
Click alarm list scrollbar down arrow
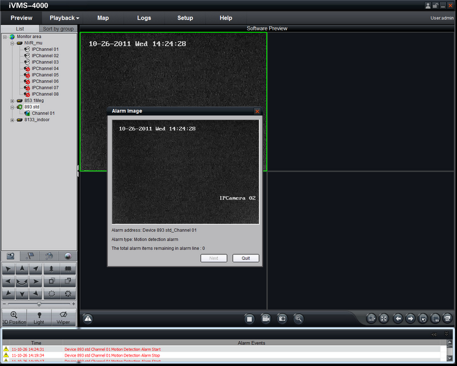(x=450, y=358)
